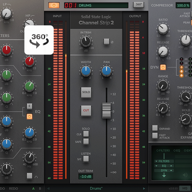This screenshot has height=192, width=192.
Task: Click the blue LMF Q knob
Action: coord(6,144)
